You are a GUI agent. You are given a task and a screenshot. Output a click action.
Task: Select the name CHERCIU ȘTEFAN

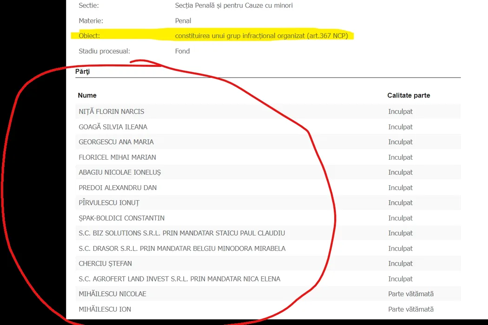click(105, 263)
